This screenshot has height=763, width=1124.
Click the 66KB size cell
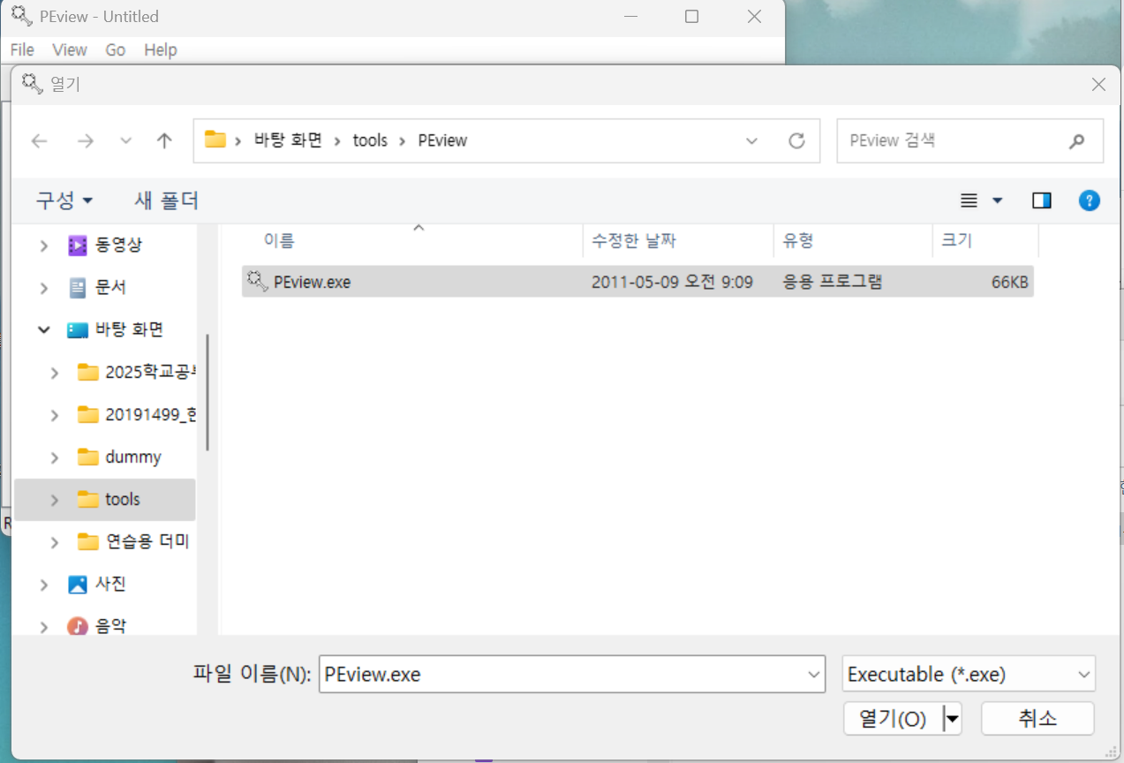(x=1009, y=283)
